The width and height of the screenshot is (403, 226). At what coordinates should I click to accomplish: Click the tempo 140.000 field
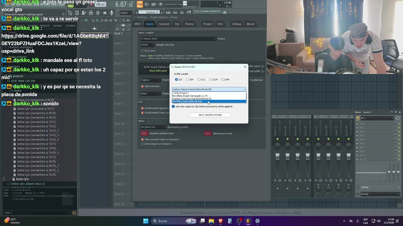pos(100,4)
